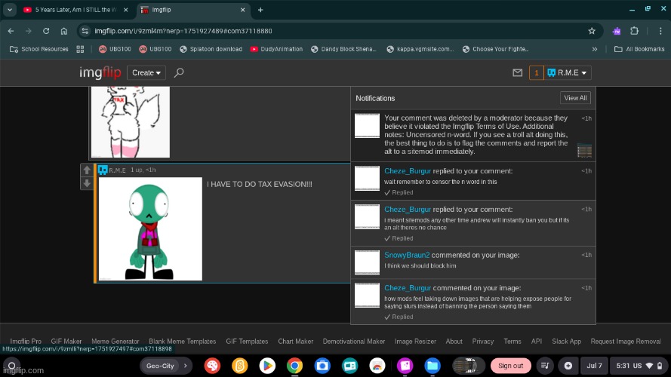The image size is (671, 377).
Task: Open the Dandy Block Shena.. bookmark
Action: 343,49
